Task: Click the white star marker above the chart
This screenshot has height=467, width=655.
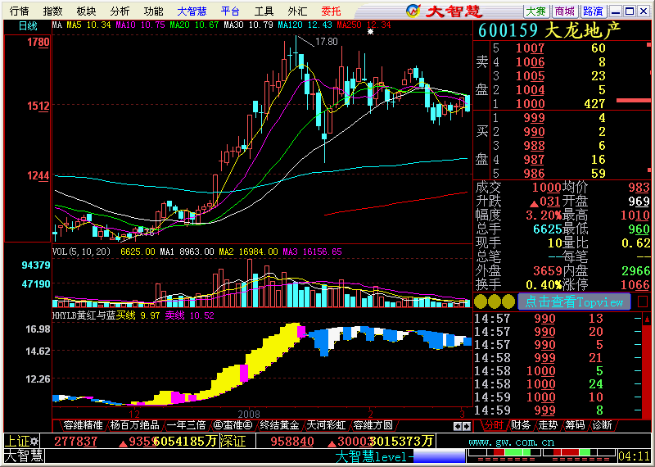Action: [370, 31]
